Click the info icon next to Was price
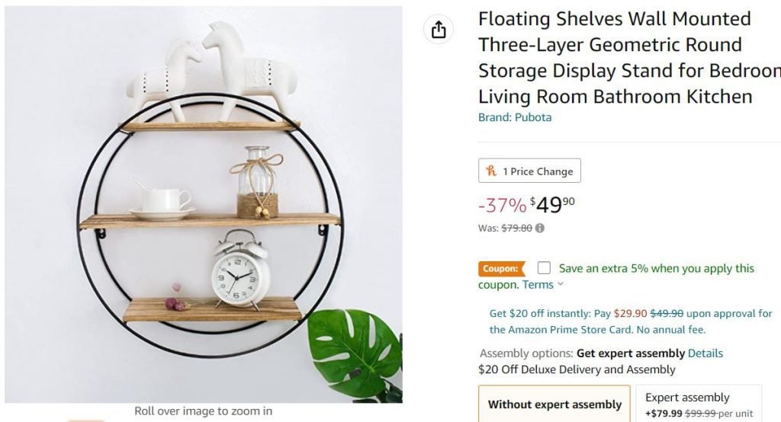This screenshot has width=781, height=422. click(540, 228)
